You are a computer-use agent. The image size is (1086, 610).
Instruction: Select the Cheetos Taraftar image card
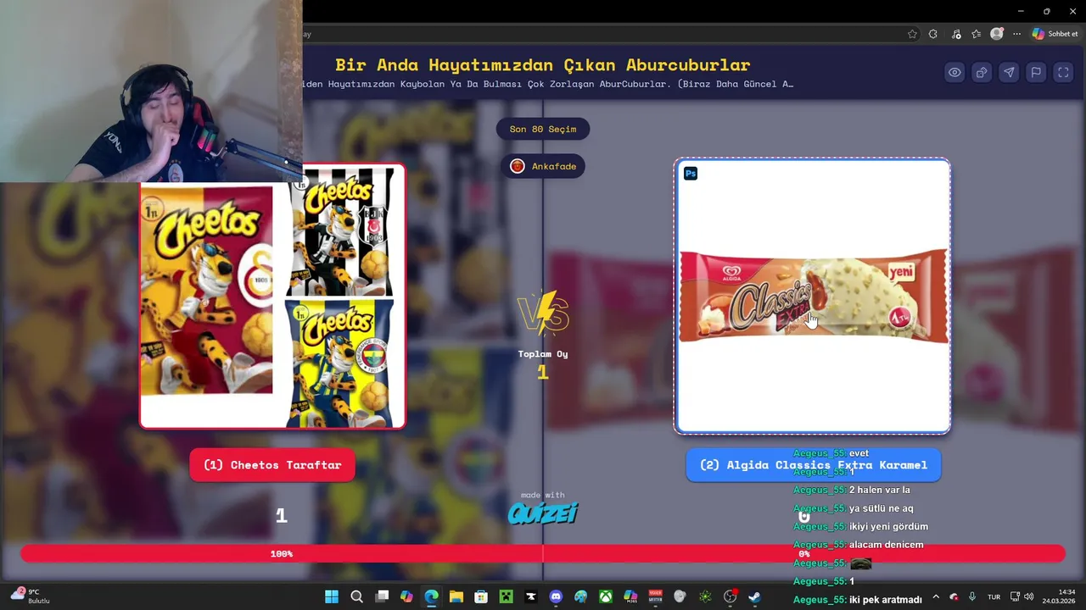coord(272,297)
